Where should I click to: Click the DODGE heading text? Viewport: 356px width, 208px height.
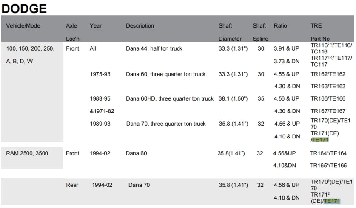pos(24,8)
